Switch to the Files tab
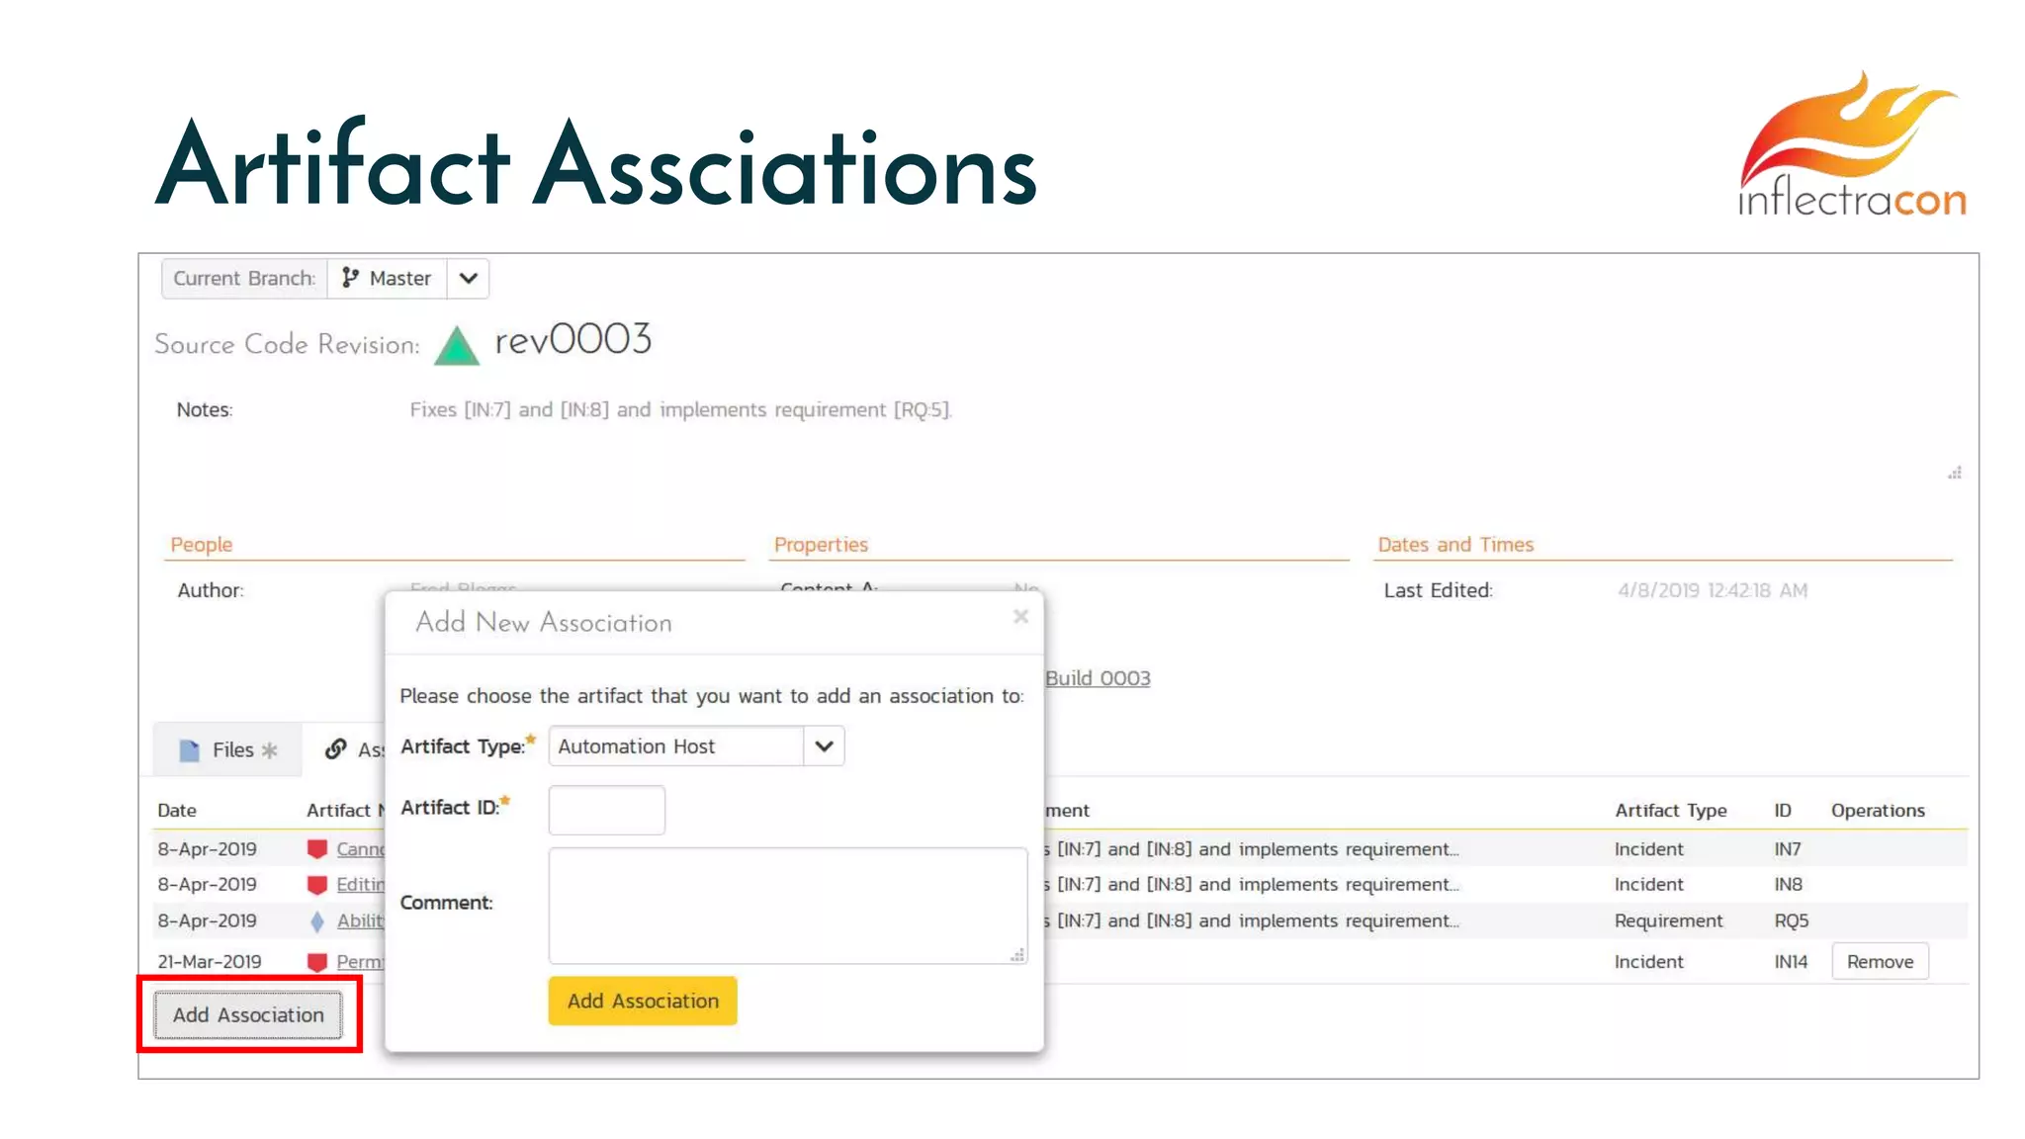The height and width of the screenshot is (1139, 2025). pyautogui.click(x=228, y=750)
